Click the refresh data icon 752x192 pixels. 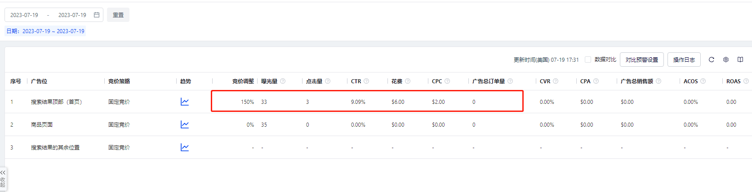pos(711,60)
